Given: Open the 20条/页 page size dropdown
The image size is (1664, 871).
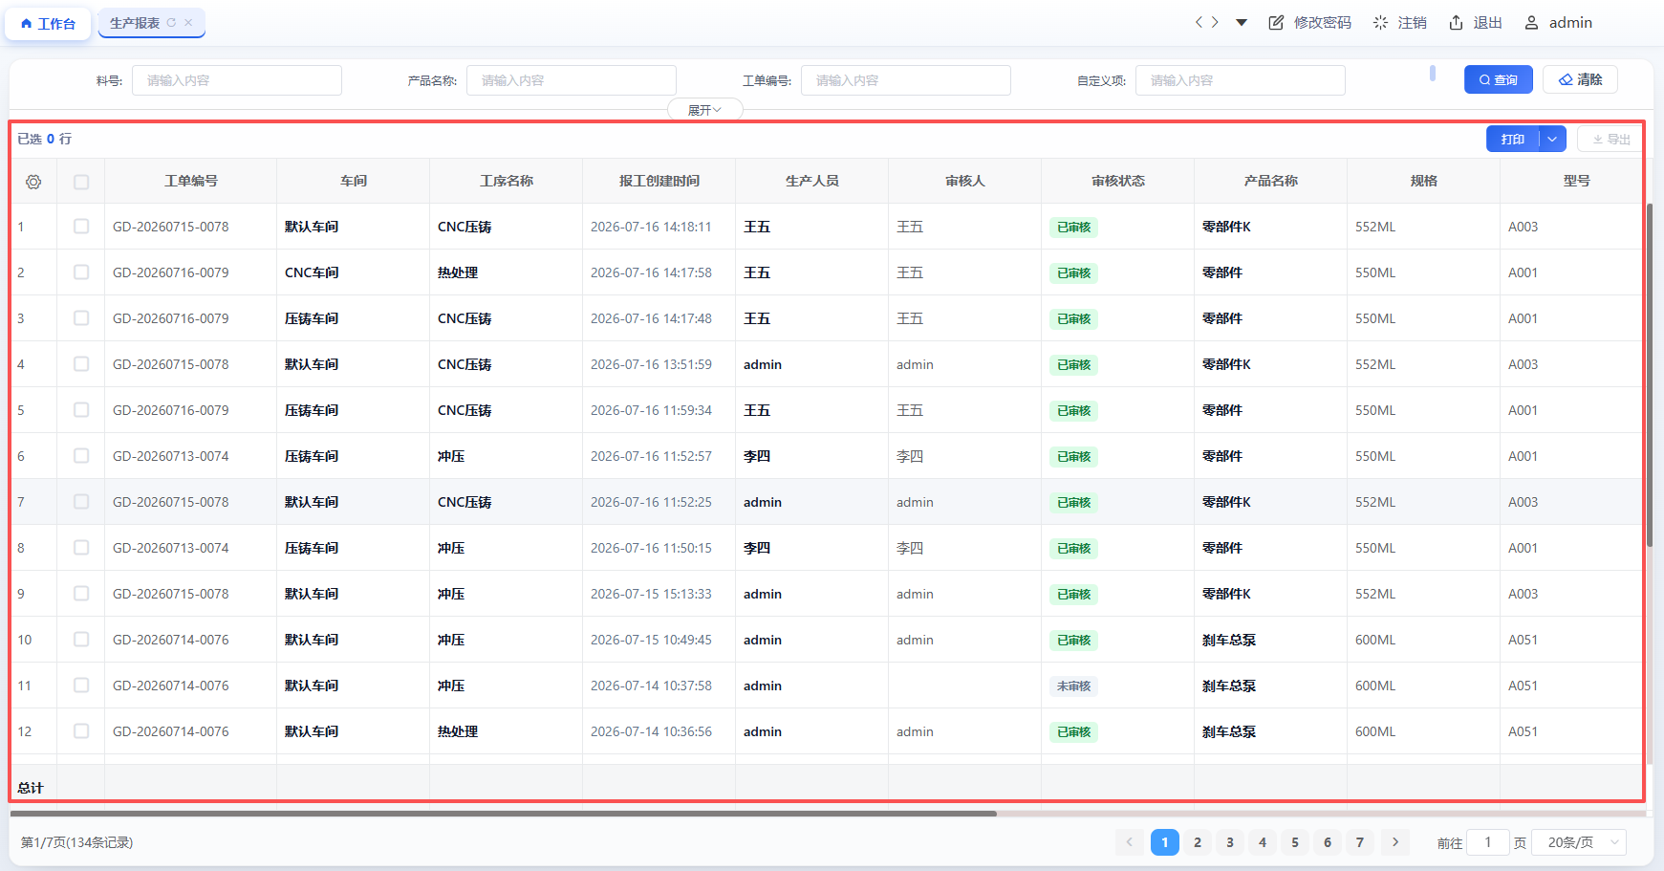Looking at the screenshot, I should click(1580, 842).
